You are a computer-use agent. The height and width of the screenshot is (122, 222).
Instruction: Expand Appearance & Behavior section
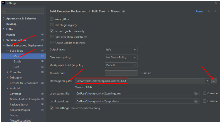pyautogui.click(x=4, y=18)
